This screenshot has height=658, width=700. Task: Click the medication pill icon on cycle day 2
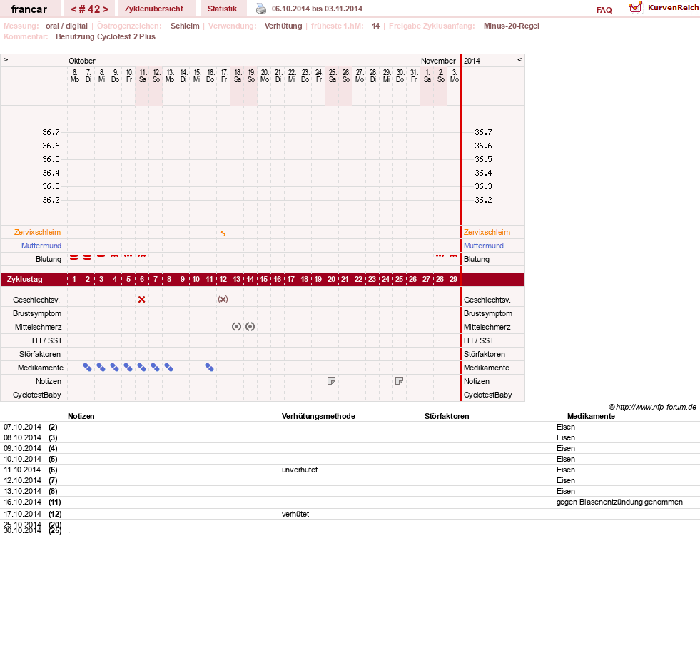(88, 368)
